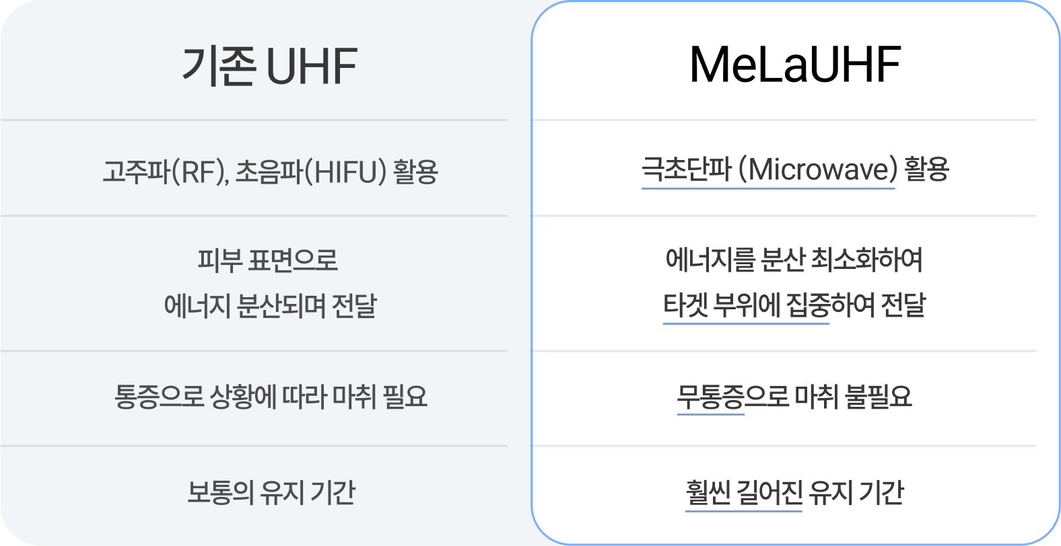The height and width of the screenshot is (546, 1061).
Task: Select the 극초단파 (Microwave) 활용 cell
Action: (794, 169)
